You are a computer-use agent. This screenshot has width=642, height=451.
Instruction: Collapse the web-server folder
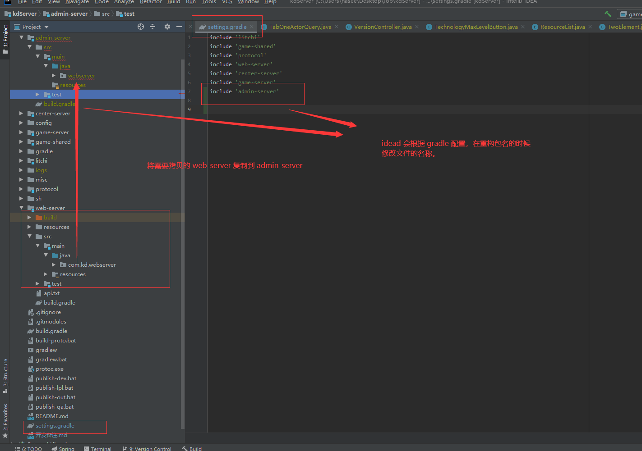pyautogui.click(x=21, y=208)
